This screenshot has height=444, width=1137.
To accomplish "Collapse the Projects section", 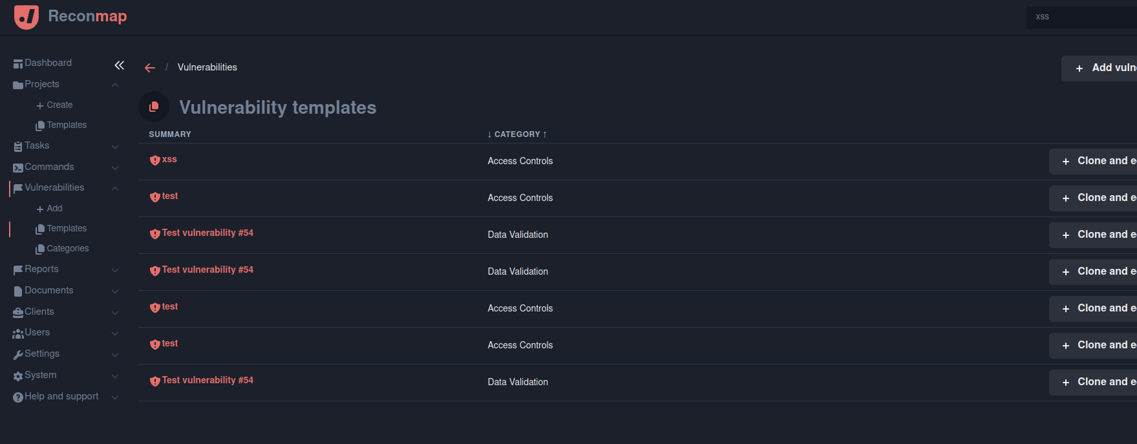I will click(115, 85).
